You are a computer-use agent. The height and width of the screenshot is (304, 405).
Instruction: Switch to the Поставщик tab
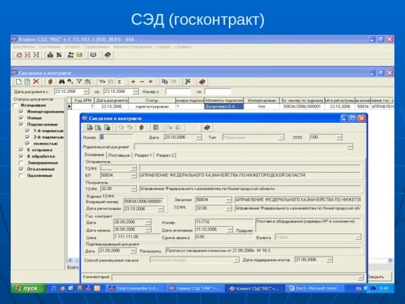point(119,156)
